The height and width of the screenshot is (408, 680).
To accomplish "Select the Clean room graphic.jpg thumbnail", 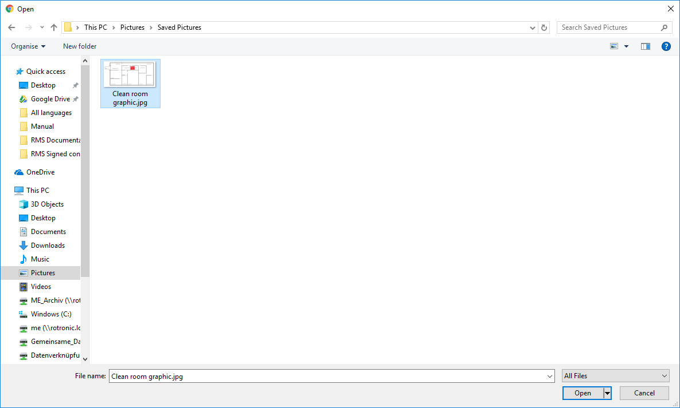I will tap(130, 84).
